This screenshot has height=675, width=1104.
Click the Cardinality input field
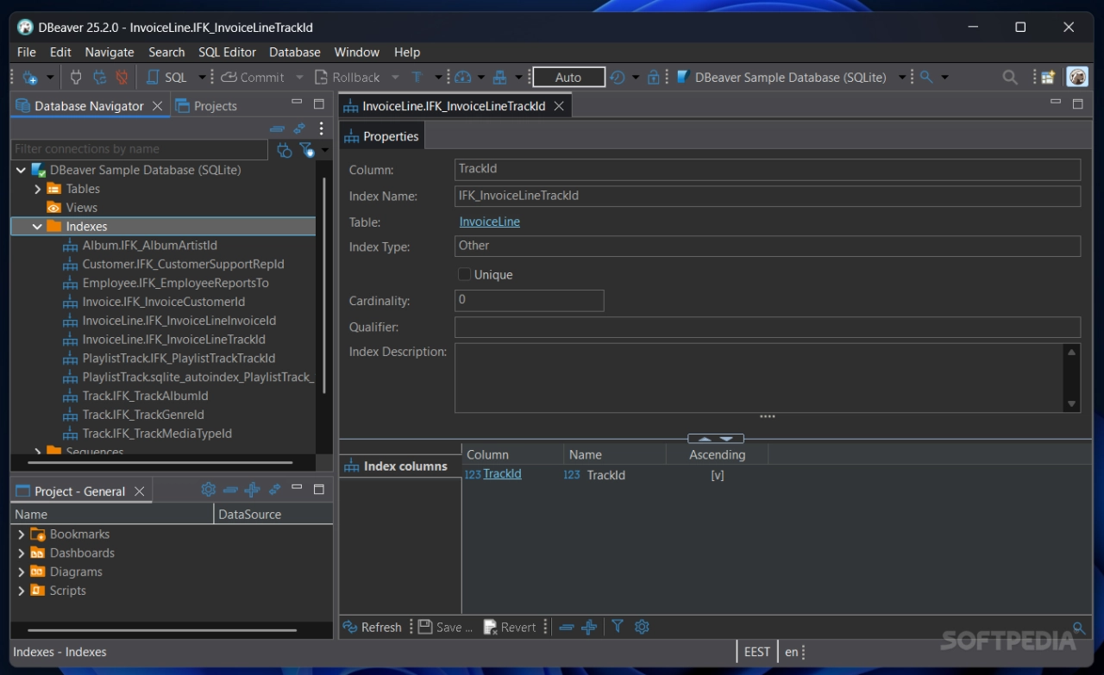pos(530,300)
